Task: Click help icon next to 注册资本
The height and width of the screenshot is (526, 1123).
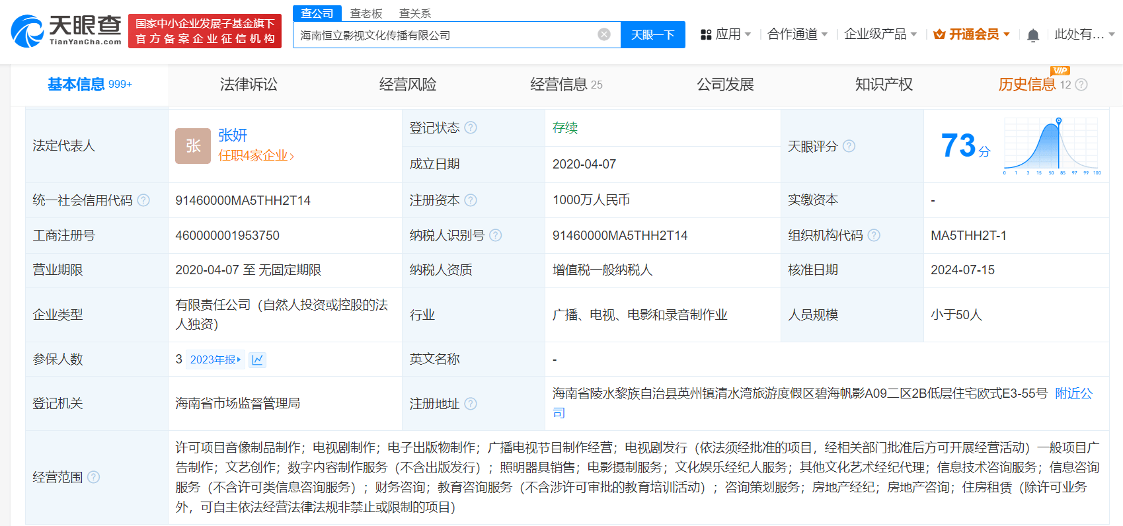Action: coord(471,200)
